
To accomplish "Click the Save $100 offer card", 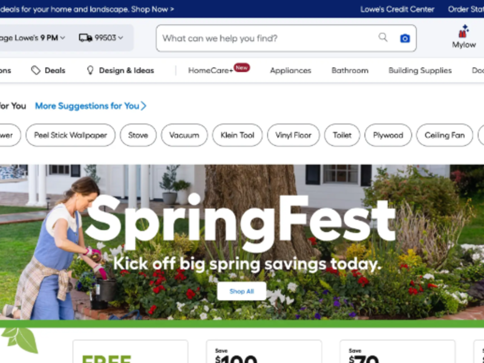I will click(264, 352).
